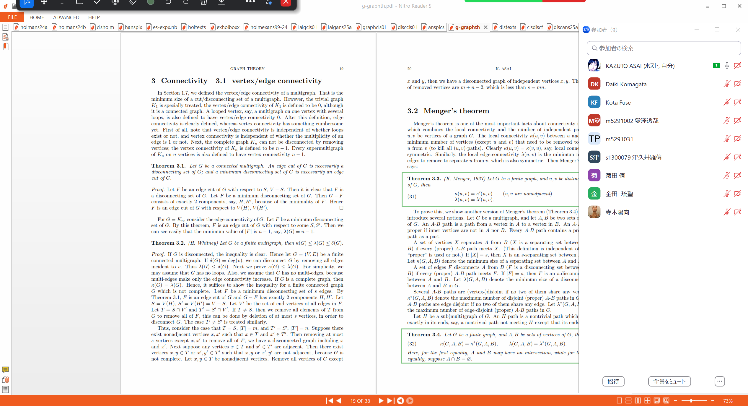The width and height of the screenshot is (748, 406).
Task: Go to the previous page
Action: tap(339, 401)
